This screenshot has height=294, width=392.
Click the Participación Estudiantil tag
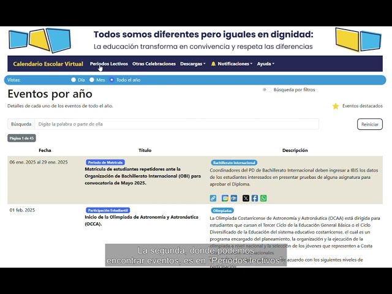[x=108, y=211]
